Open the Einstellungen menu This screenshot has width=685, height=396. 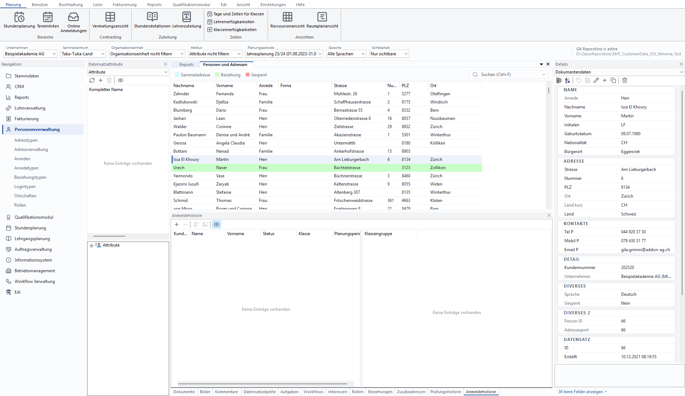(x=273, y=5)
